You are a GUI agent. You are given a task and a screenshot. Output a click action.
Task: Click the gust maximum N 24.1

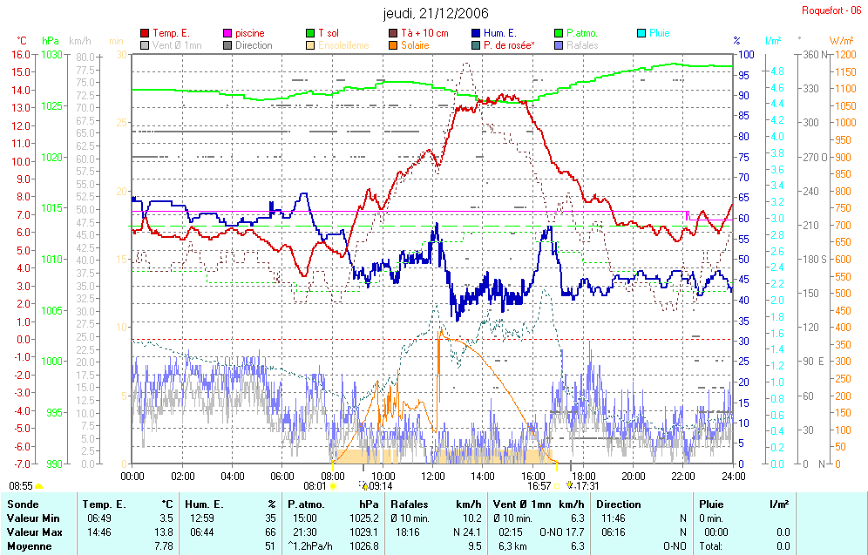[x=467, y=532]
